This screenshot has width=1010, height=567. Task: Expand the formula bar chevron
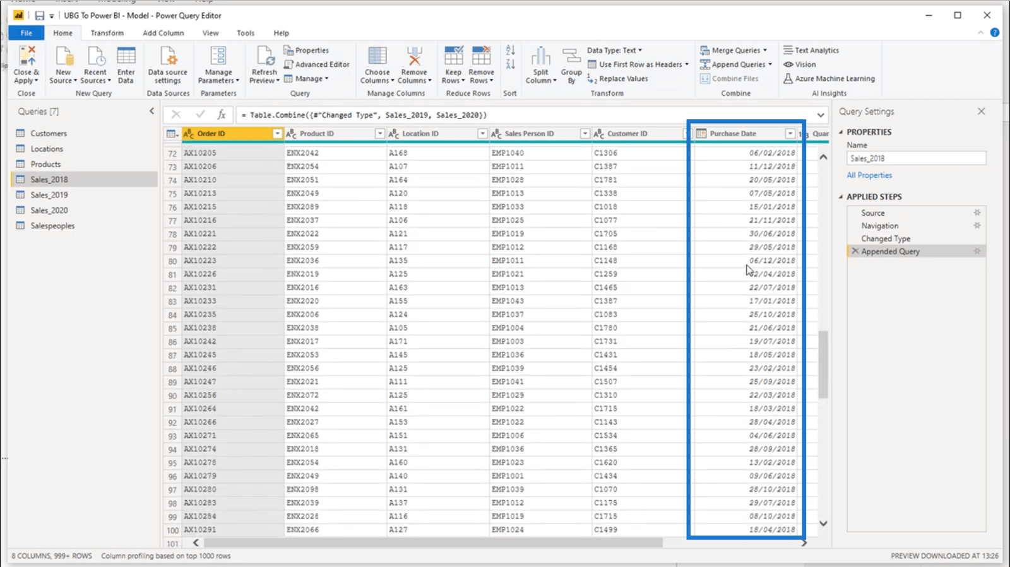[x=821, y=115]
